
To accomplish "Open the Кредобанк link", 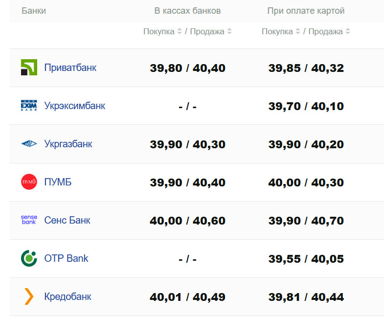I will coord(68,296).
